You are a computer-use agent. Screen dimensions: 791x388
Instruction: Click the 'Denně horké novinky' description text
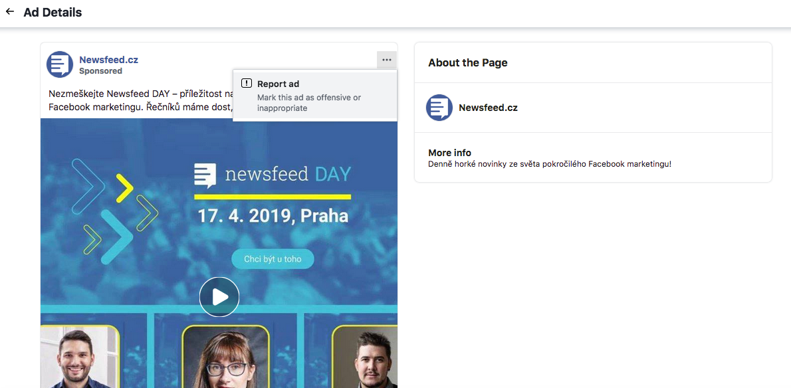coord(550,164)
